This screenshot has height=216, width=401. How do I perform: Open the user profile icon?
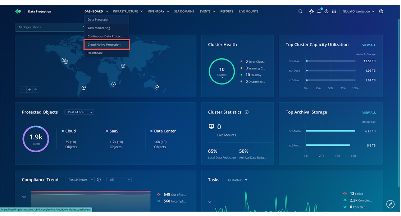(x=381, y=11)
